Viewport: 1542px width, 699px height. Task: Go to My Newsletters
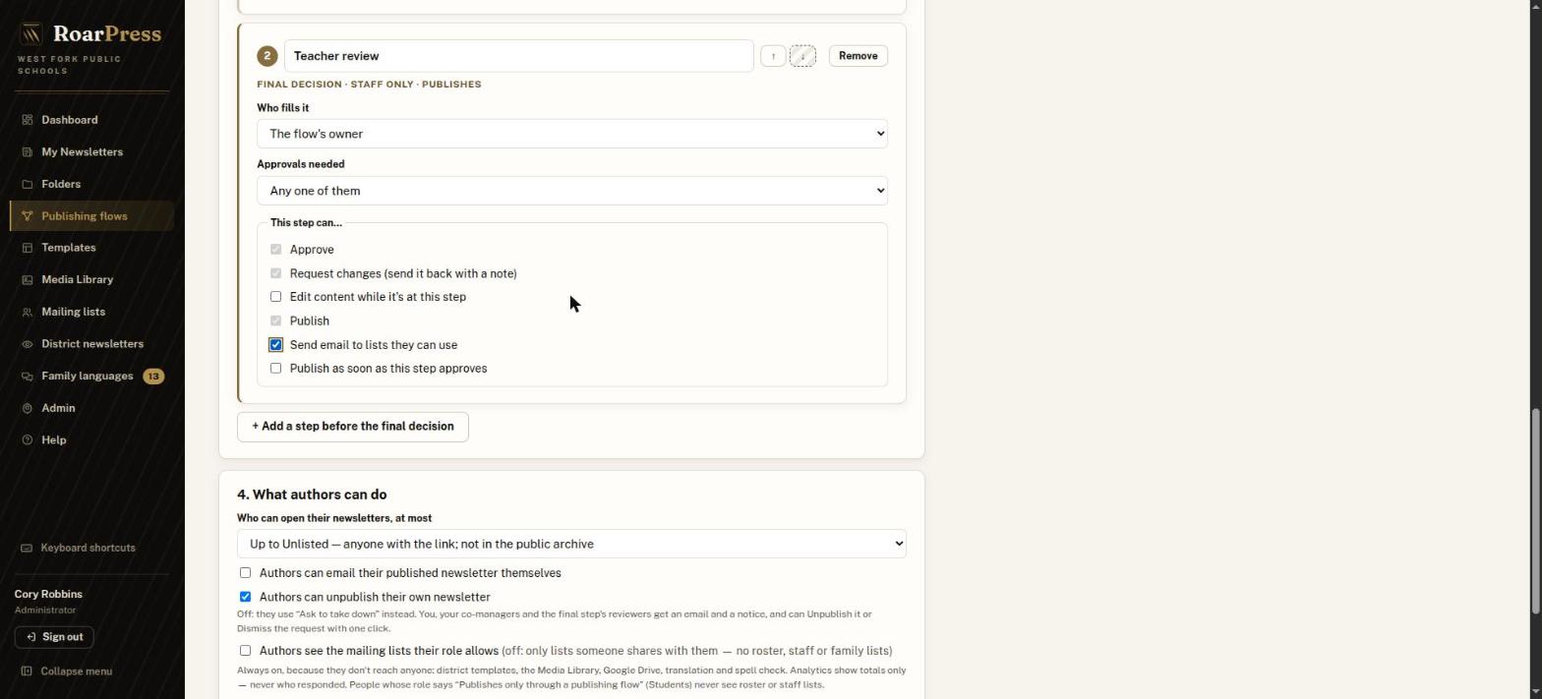92,152
